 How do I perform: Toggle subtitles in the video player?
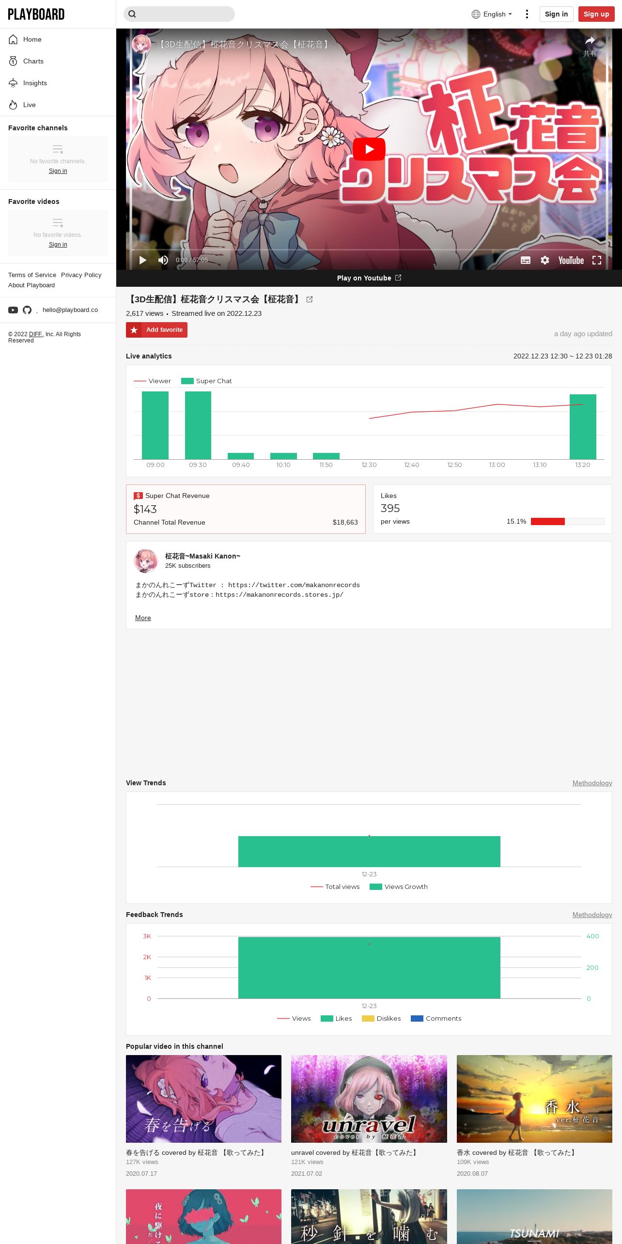pos(526,260)
